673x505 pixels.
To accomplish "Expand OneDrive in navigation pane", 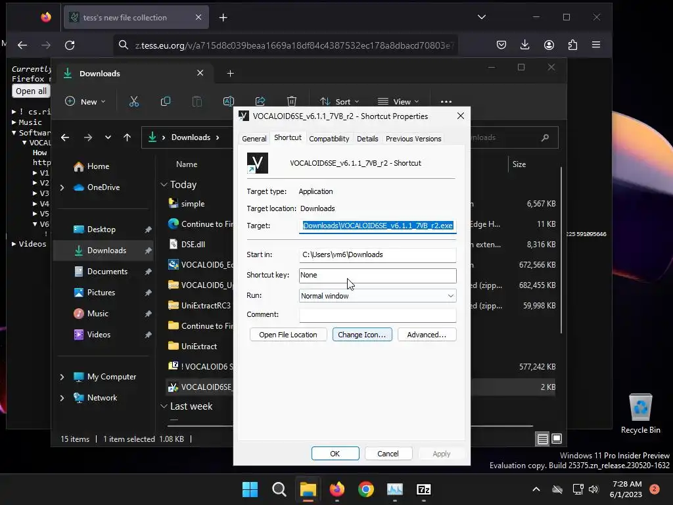I will 62,187.
